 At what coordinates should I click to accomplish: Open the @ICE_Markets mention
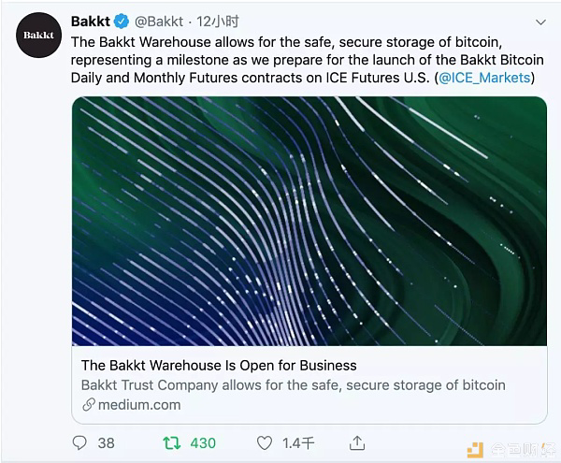[x=483, y=77]
